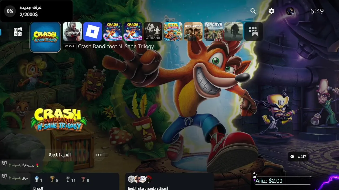Open the settings gear
The image size is (339, 190).
[271, 11]
